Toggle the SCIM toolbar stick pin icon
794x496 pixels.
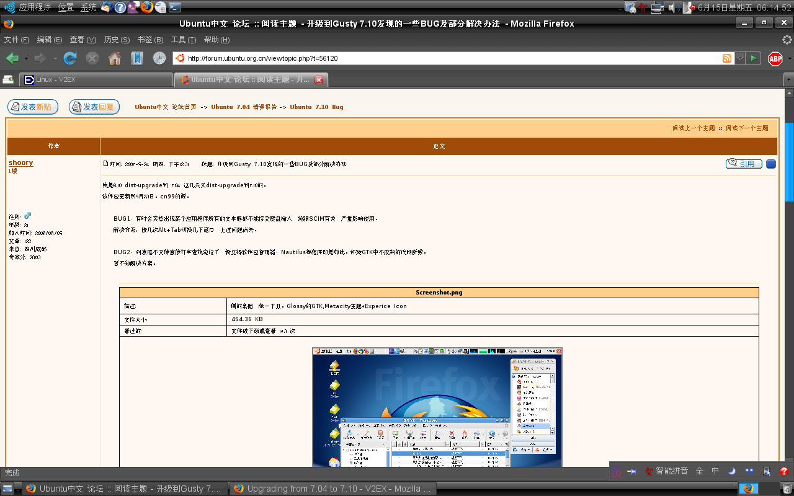tap(632, 471)
